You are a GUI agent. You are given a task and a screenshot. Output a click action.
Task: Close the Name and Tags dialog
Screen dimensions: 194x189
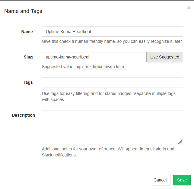click(189, 8)
